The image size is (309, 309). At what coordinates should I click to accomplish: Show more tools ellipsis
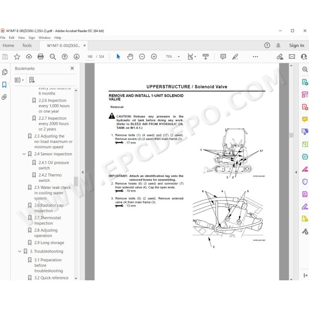(256, 57)
